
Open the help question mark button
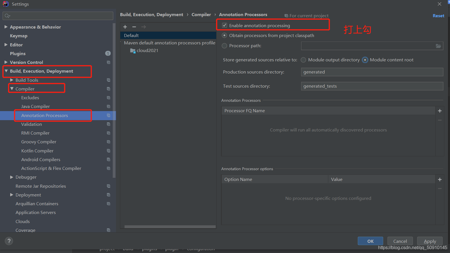9,241
